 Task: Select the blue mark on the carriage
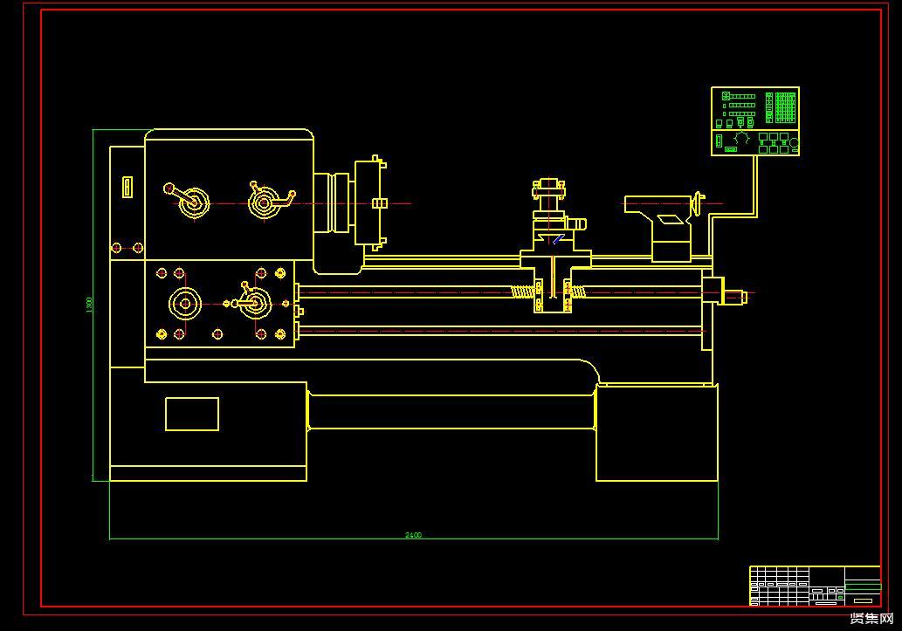point(557,239)
